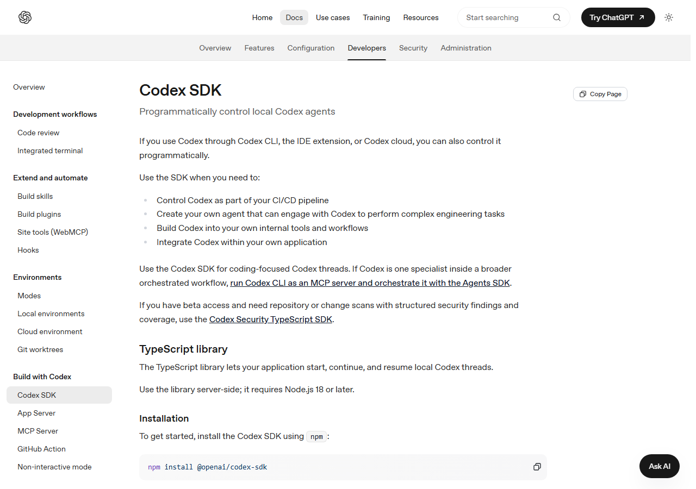Click the Installation heading
Screen dimensions: 696x489
[164, 418]
